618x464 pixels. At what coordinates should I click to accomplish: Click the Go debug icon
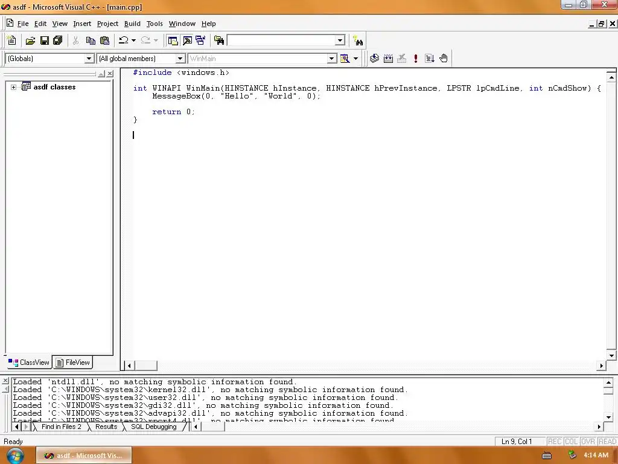pyautogui.click(x=430, y=59)
